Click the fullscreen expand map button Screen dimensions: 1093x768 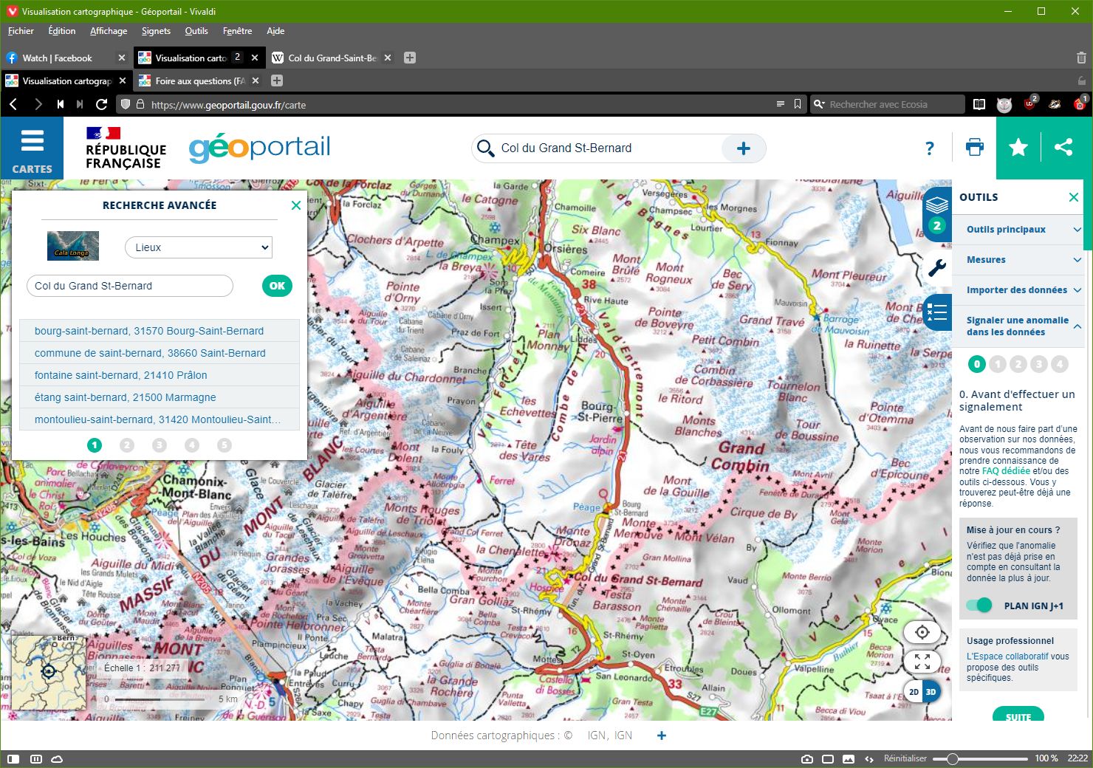click(922, 662)
